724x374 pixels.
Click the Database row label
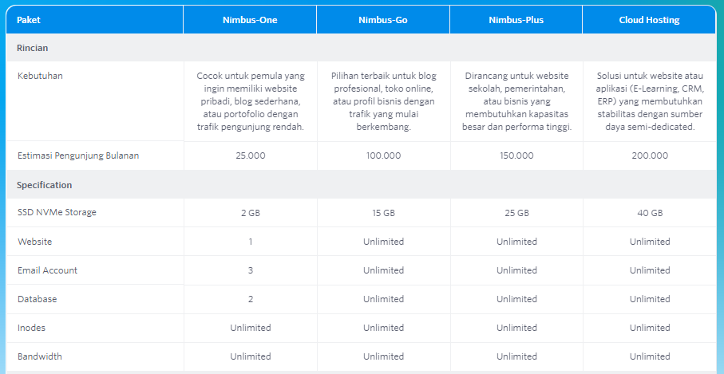pos(37,299)
